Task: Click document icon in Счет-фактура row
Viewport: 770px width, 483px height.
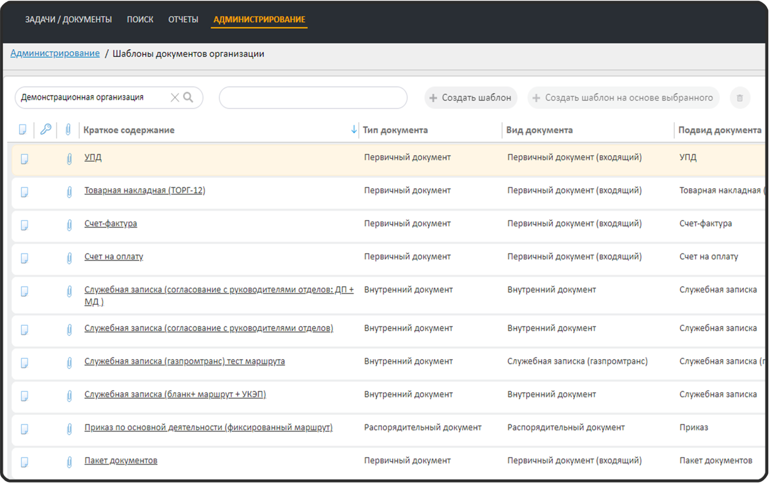Action: 25,225
